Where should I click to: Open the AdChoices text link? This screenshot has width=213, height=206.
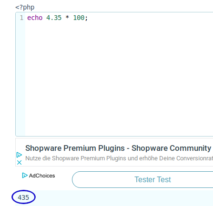point(42,176)
